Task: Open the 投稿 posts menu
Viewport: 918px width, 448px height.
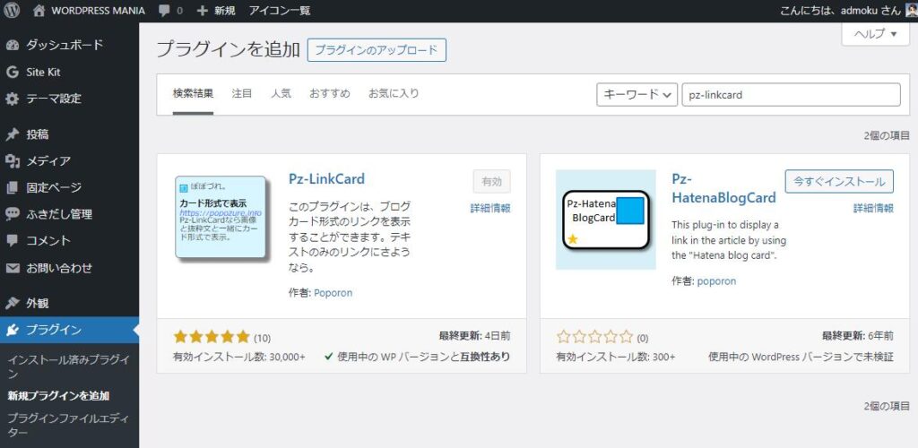Action: click(37, 134)
